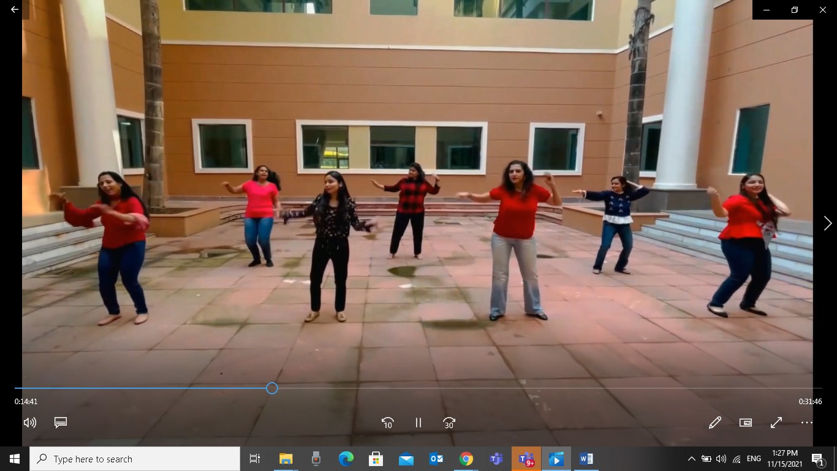Switch input language ENG

(754, 459)
